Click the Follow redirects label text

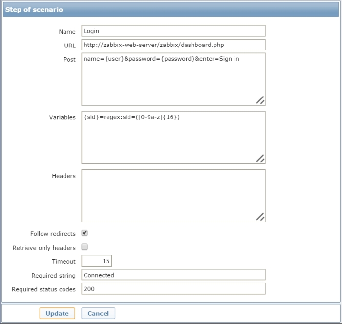(x=53, y=234)
